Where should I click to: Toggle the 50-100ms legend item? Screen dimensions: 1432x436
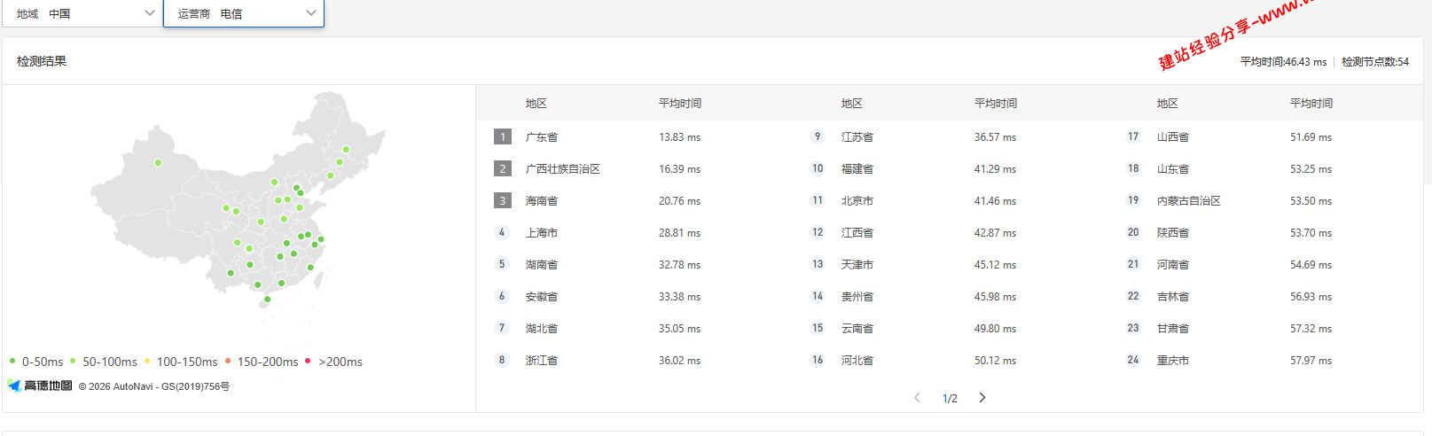[x=104, y=362]
